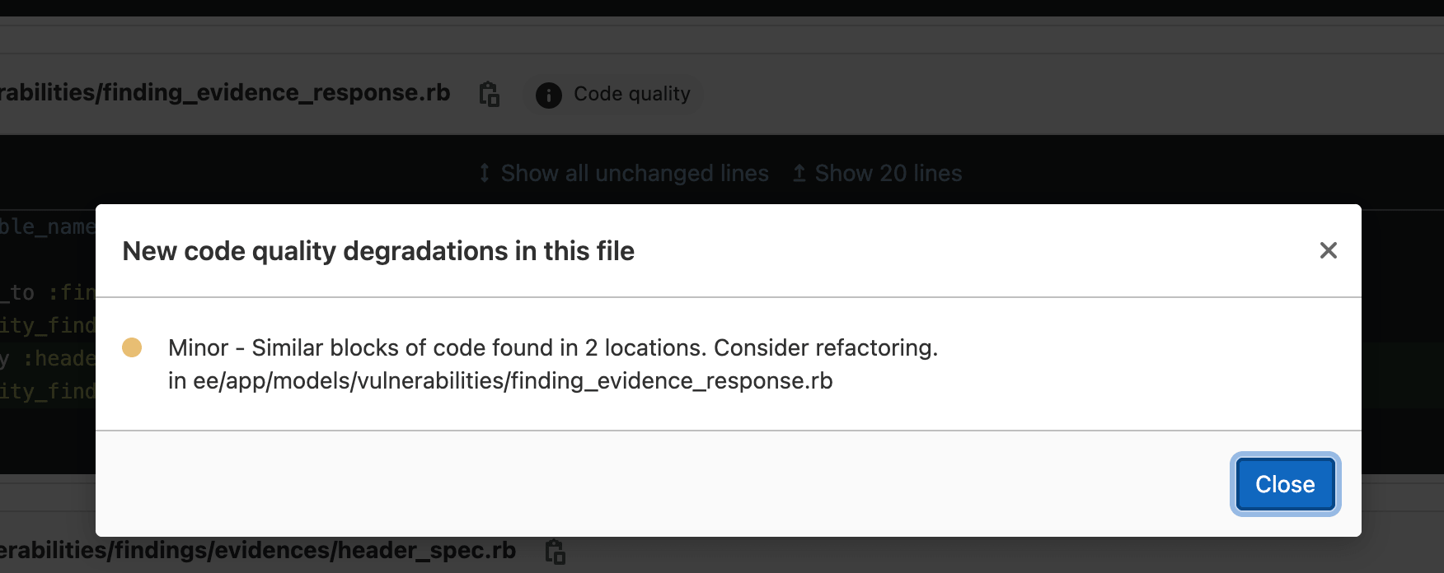The image size is (1444, 573).
Task: Click the arrow beside Show 20 lines
Action: 798,173
